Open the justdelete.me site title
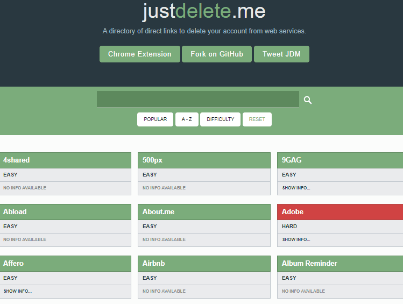Viewport: 403px width, 304px height. tap(204, 11)
